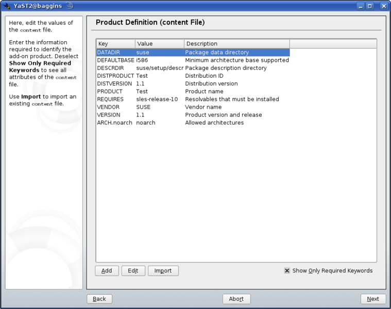Select the VERSION key row

[193, 115]
